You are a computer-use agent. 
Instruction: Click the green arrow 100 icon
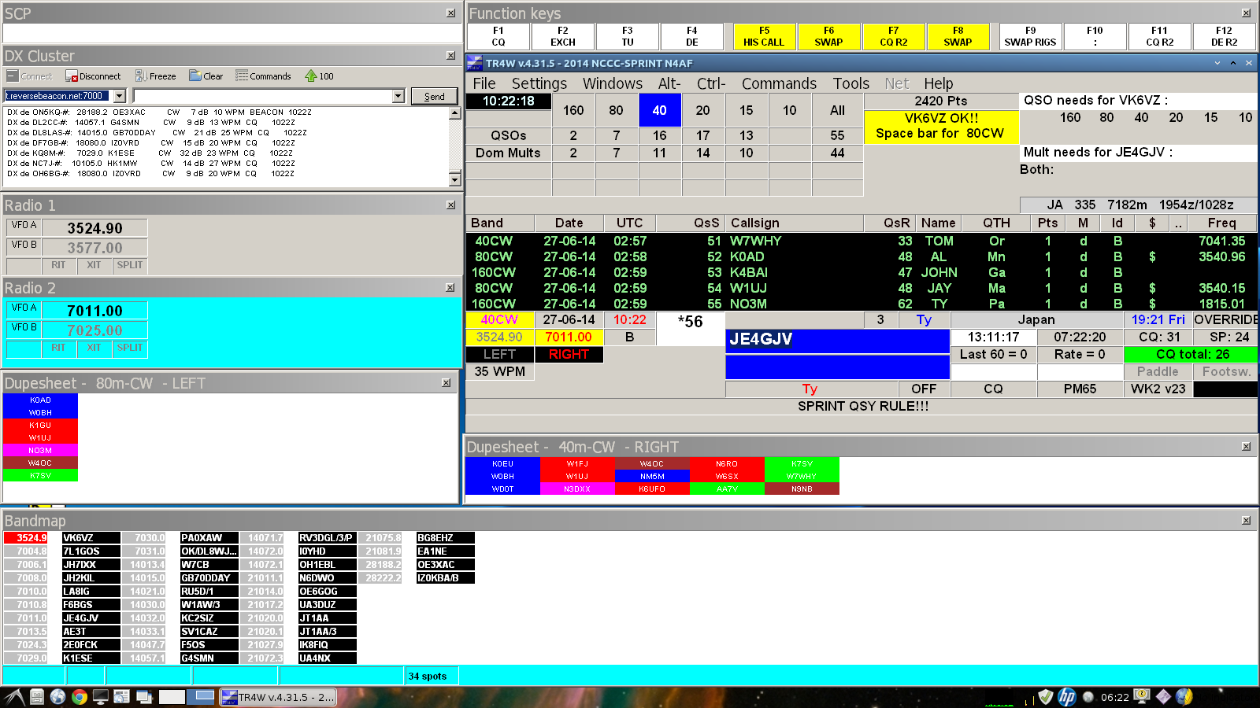[x=311, y=76]
